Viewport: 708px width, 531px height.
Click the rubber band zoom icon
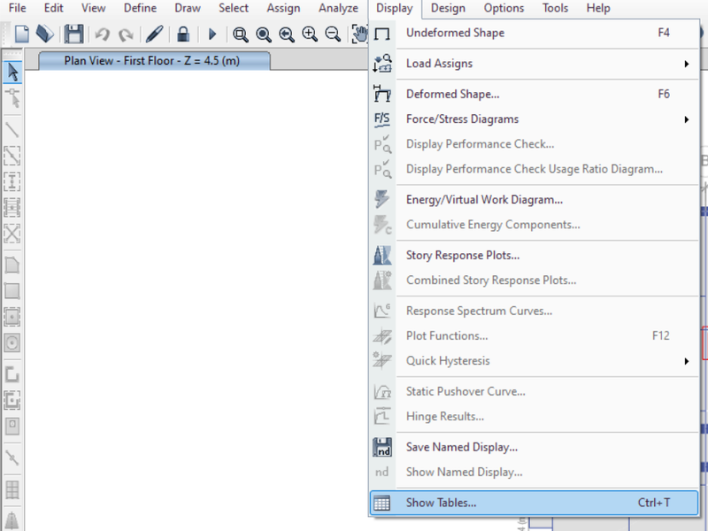point(240,35)
